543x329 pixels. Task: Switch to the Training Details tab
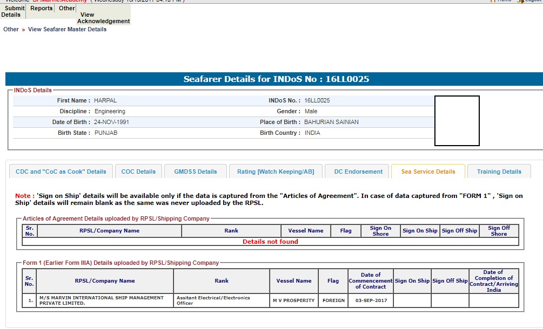coord(499,172)
